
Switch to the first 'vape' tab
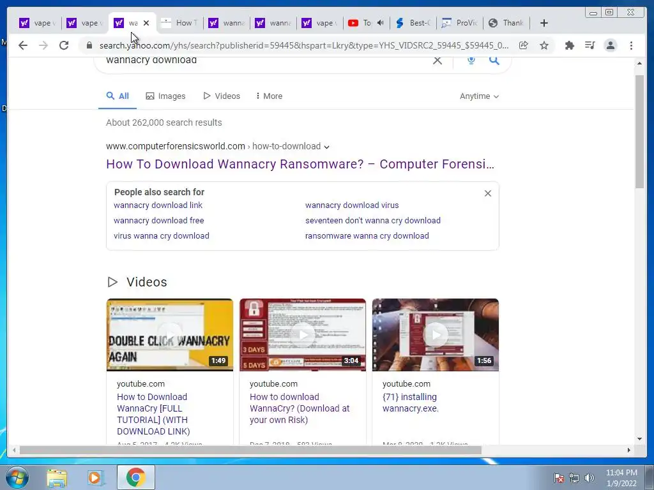point(38,23)
